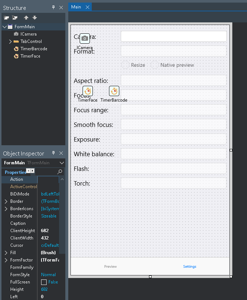
Task: Select the ICamera component icon on the form
Action: (x=85, y=39)
